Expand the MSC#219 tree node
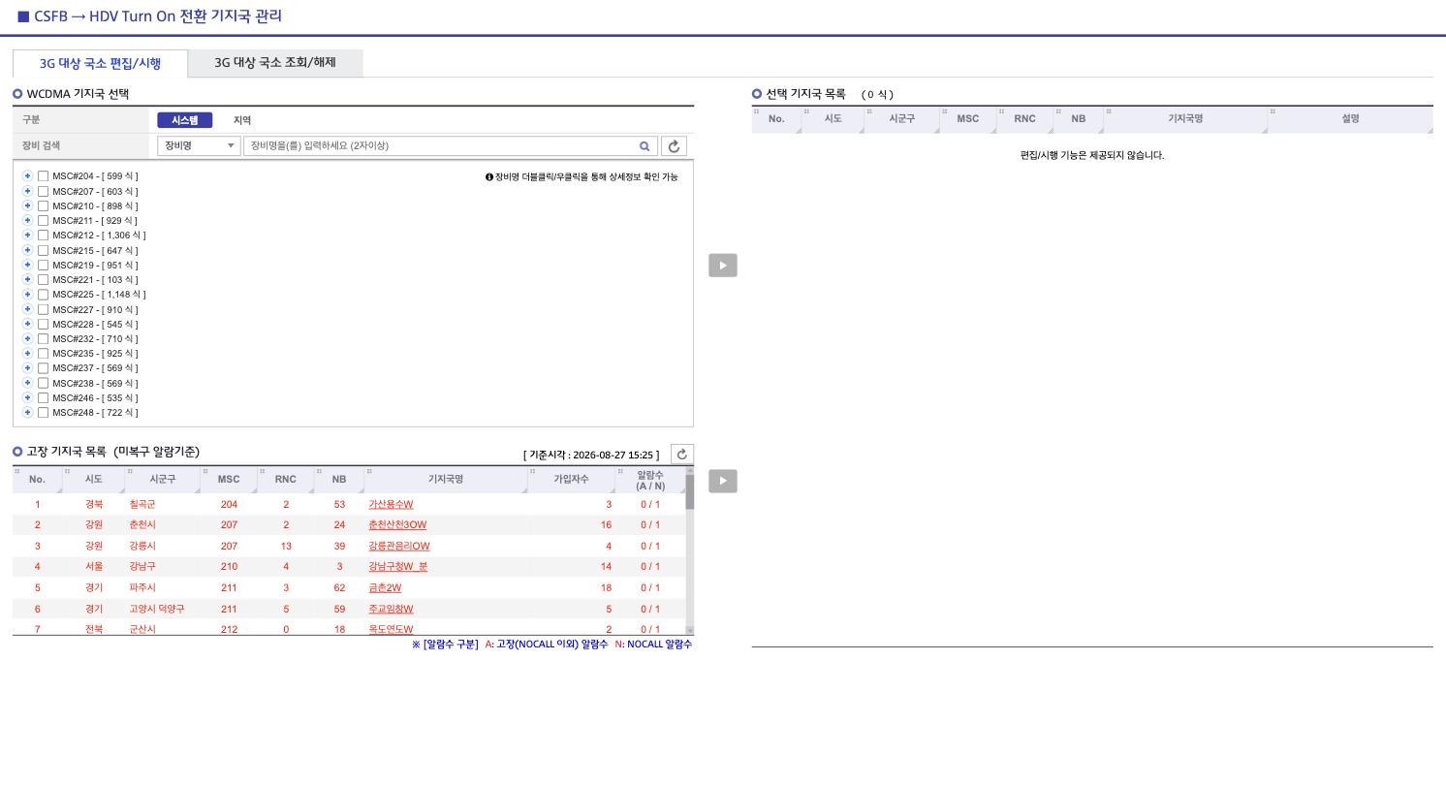The width and height of the screenshot is (1446, 787). tap(28, 265)
